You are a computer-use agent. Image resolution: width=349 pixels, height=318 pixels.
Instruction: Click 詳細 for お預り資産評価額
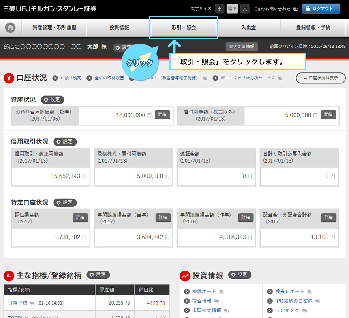[x=162, y=115]
